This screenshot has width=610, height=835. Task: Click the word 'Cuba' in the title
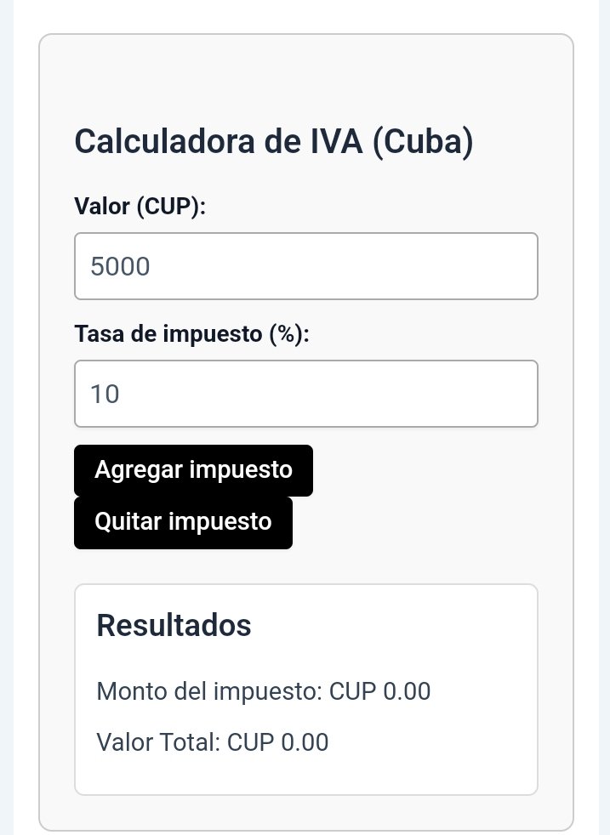coord(422,142)
